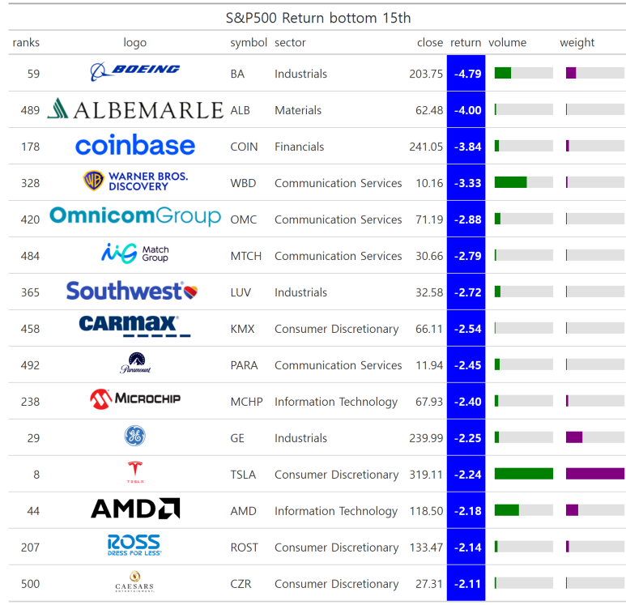Click close price 118.50

426,511
